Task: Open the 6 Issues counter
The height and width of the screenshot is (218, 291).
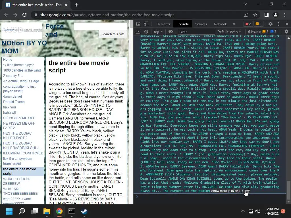Action: (x=262, y=32)
